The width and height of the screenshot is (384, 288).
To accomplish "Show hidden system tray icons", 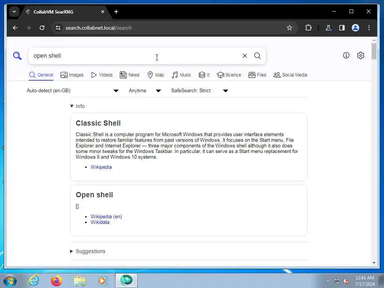I will click(x=328, y=281).
